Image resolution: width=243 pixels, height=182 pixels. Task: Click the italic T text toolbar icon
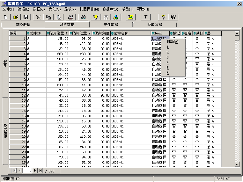click(146, 17)
